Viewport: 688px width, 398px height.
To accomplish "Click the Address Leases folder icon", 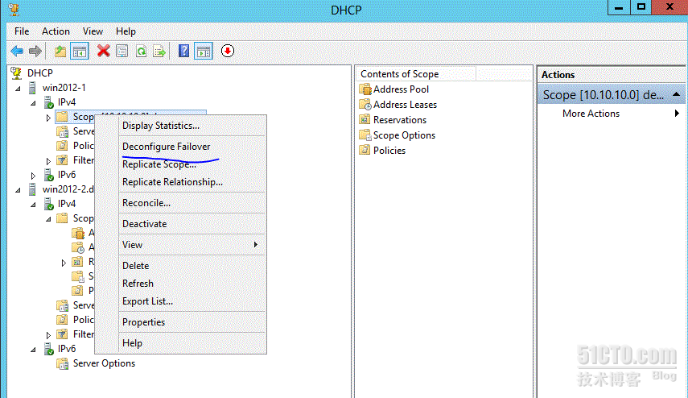I will point(365,105).
